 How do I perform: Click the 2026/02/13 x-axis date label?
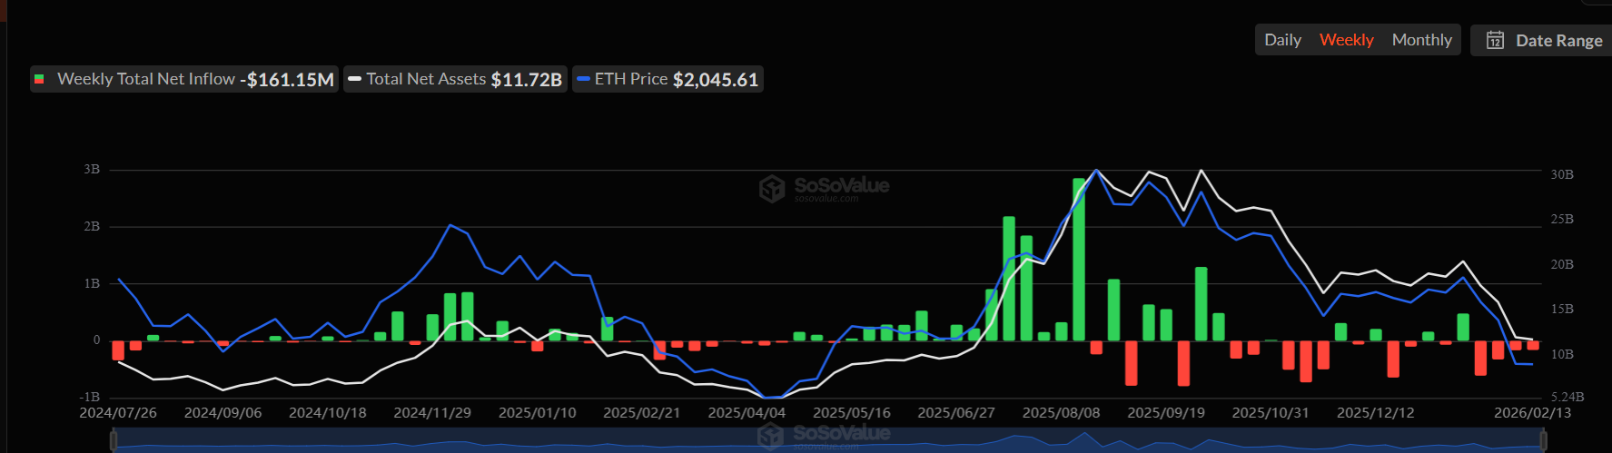point(1532,413)
